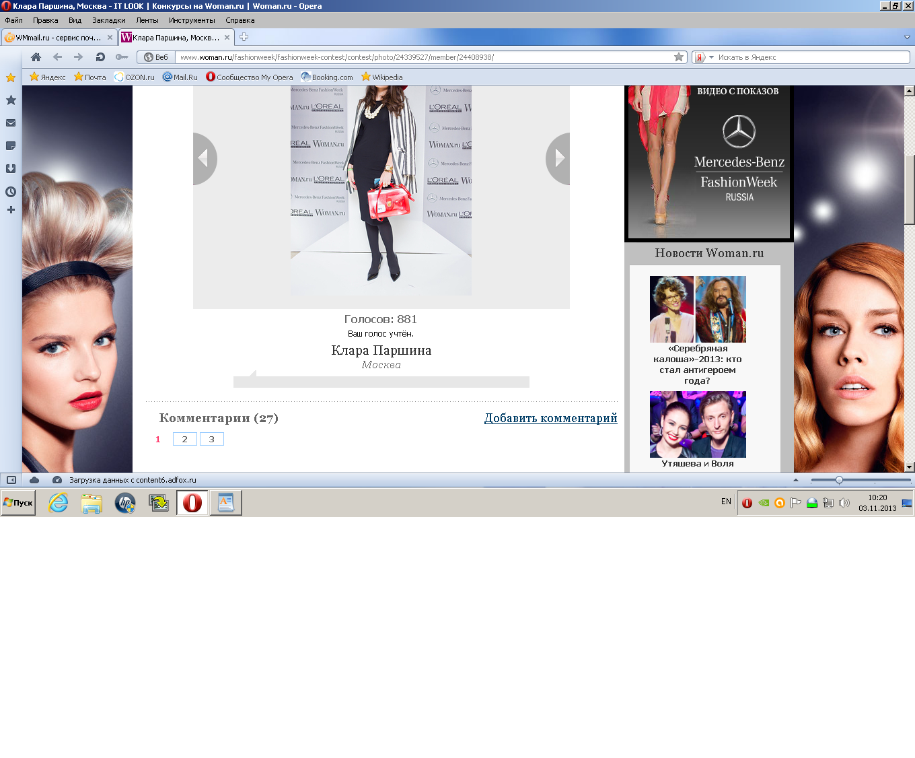Click the Opera Link cloud icon in the status bar

(34, 480)
